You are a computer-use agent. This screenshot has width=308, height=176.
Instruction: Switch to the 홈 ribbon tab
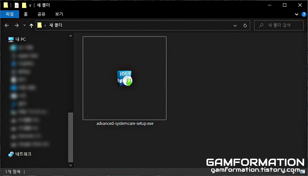click(x=26, y=14)
